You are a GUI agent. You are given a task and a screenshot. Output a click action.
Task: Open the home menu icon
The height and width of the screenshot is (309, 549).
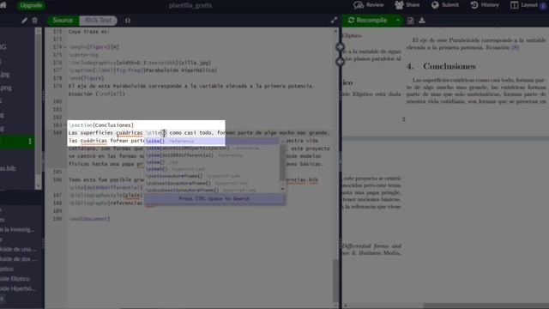tap(3, 5)
